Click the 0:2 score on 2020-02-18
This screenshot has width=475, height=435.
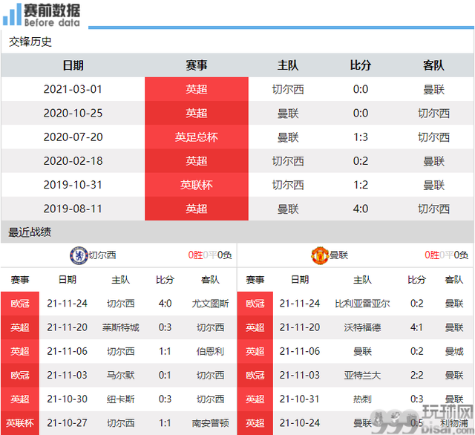pos(361,161)
